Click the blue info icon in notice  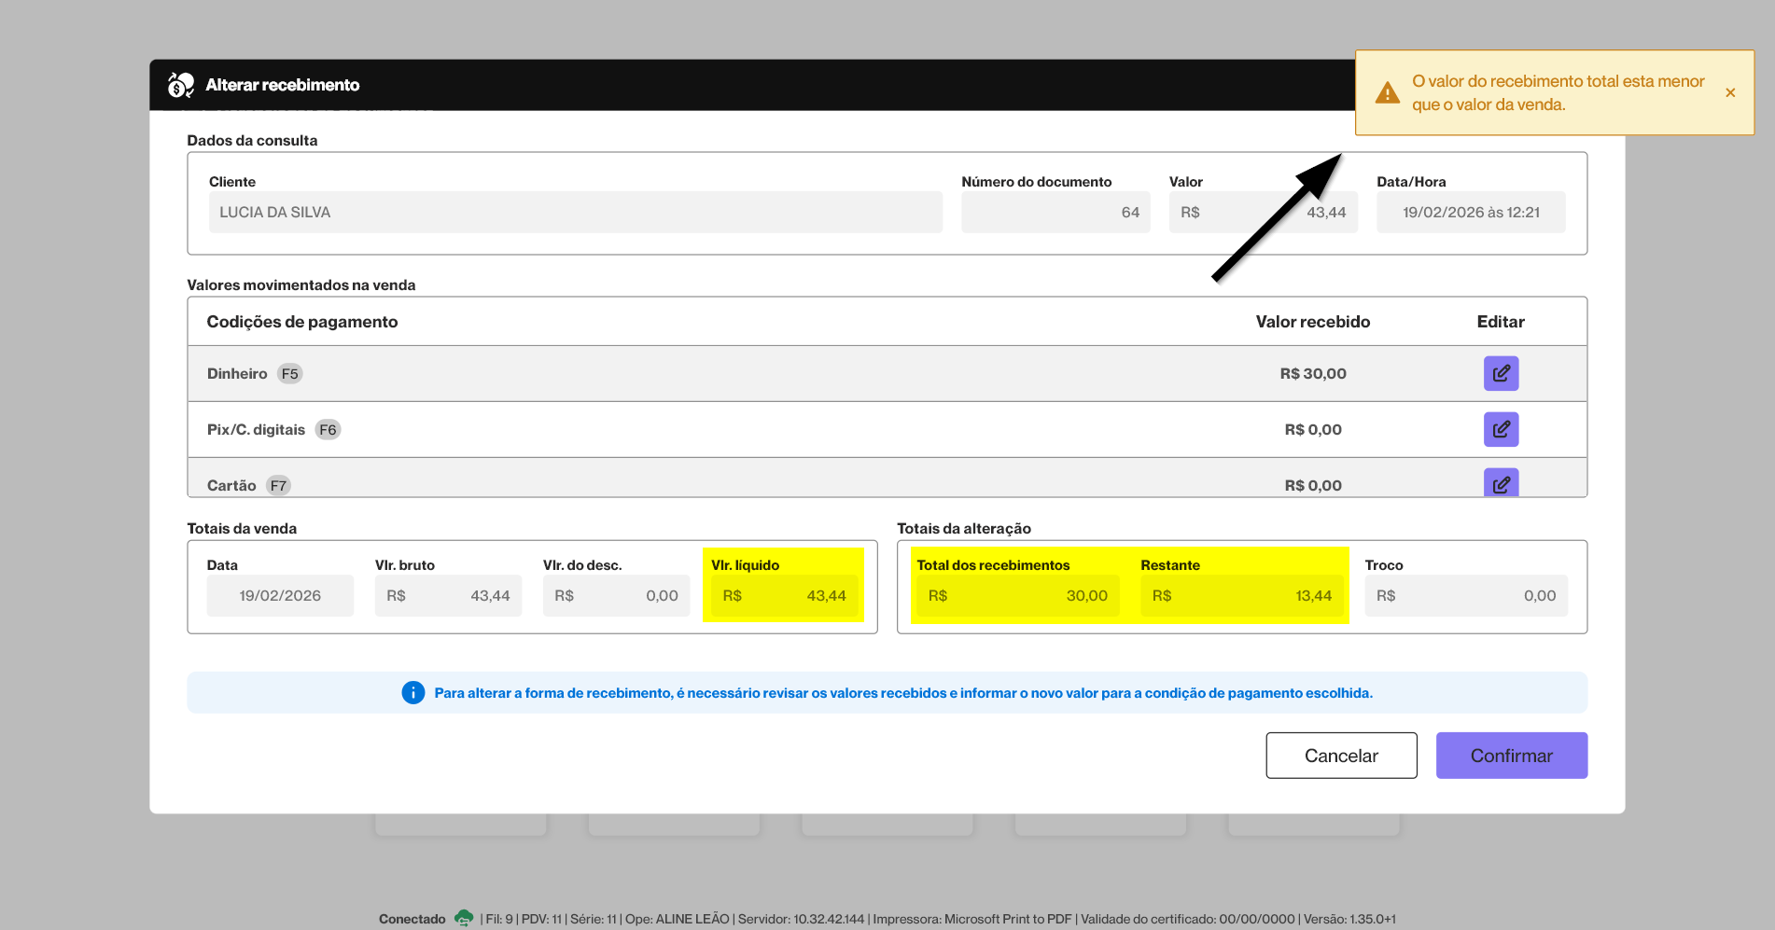[412, 692]
